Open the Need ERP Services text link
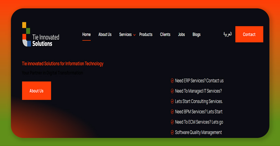The height and width of the screenshot is (146, 280). tap(199, 81)
